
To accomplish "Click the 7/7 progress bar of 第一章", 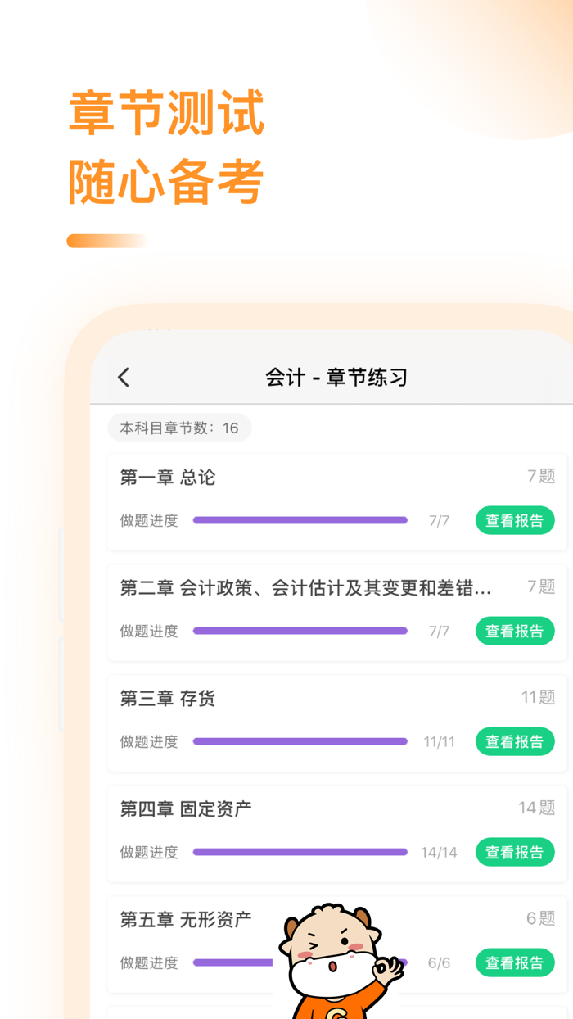I will click(x=300, y=520).
